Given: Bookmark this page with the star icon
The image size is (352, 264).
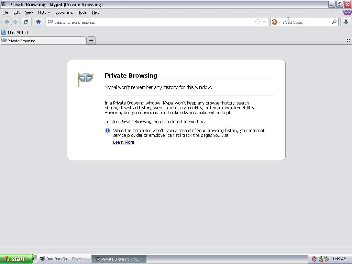Looking at the screenshot, I should pyautogui.click(x=257, y=22).
